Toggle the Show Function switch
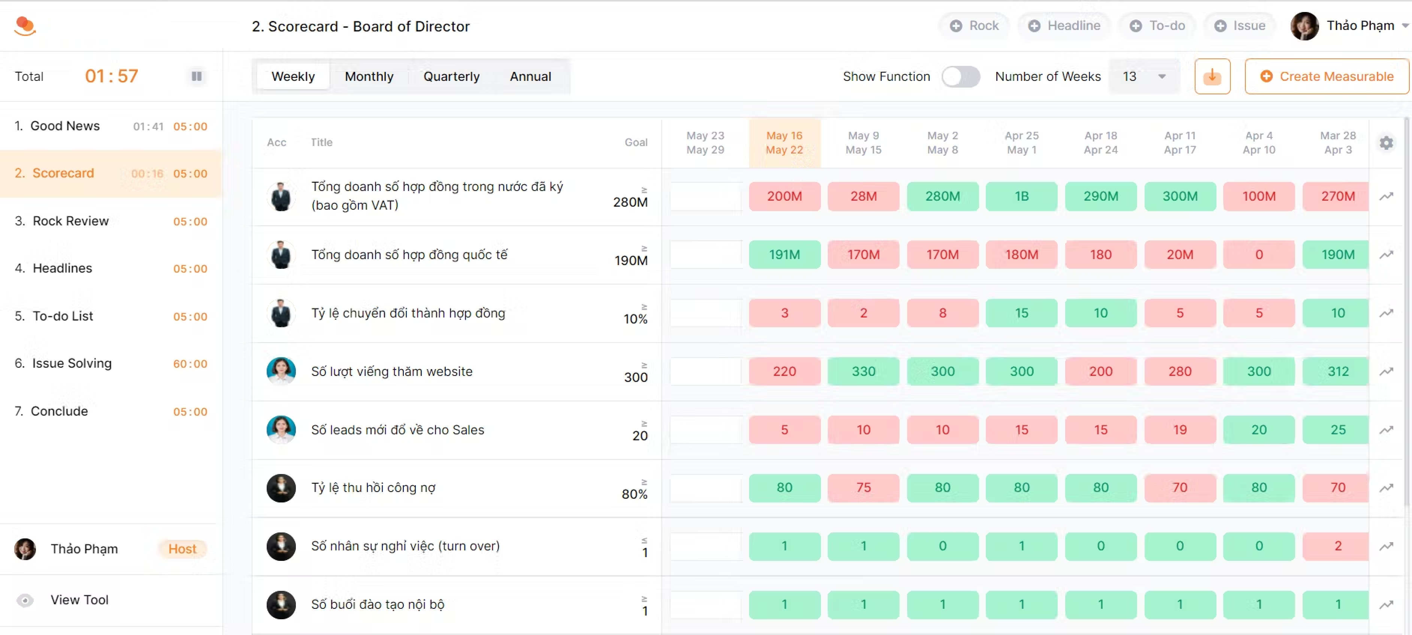 [x=960, y=77]
